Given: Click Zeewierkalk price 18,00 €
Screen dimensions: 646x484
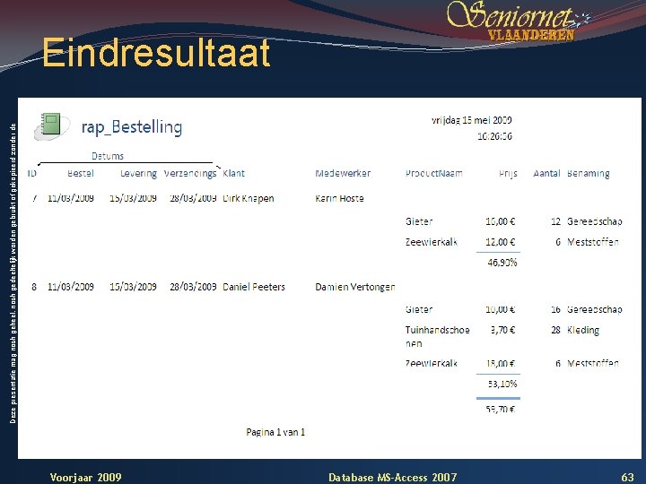Looking at the screenshot, I should [x=500, y=363].
